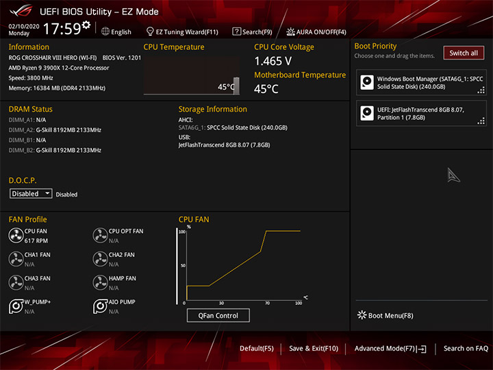Click JetFlashTranscend 8GB storage entry
The image size is (493, 370).
(x=224, y=145)
